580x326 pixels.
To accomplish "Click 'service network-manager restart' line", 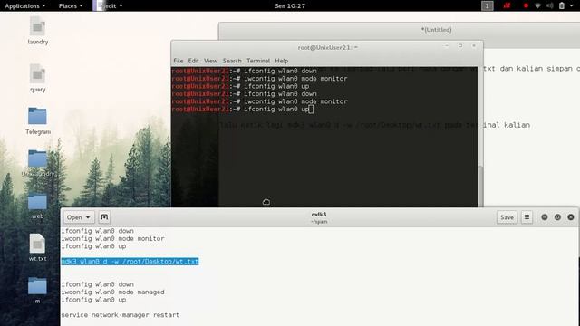I will click(121, 315).
